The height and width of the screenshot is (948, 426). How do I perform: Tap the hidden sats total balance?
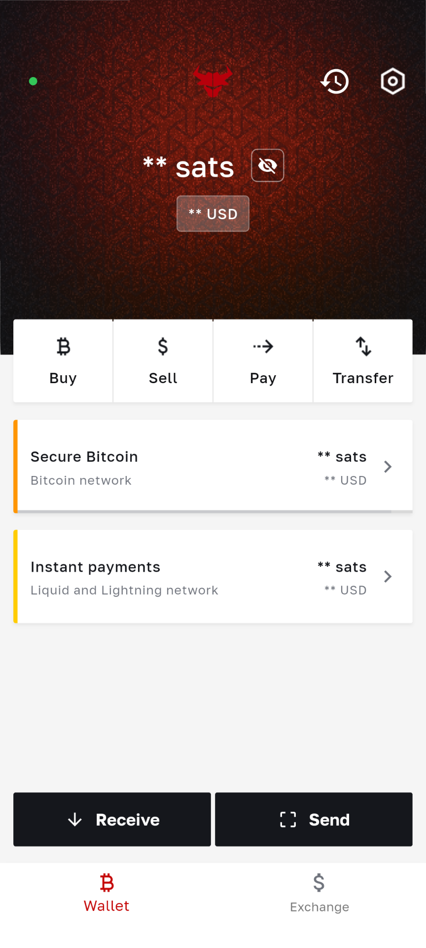pos(189,167)
